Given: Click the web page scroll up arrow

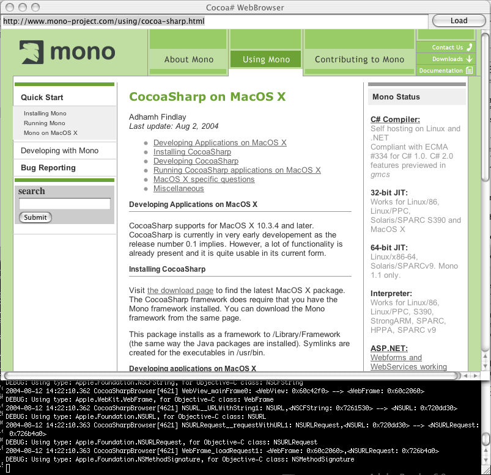Looking at the screenshot, I should 485,356.
